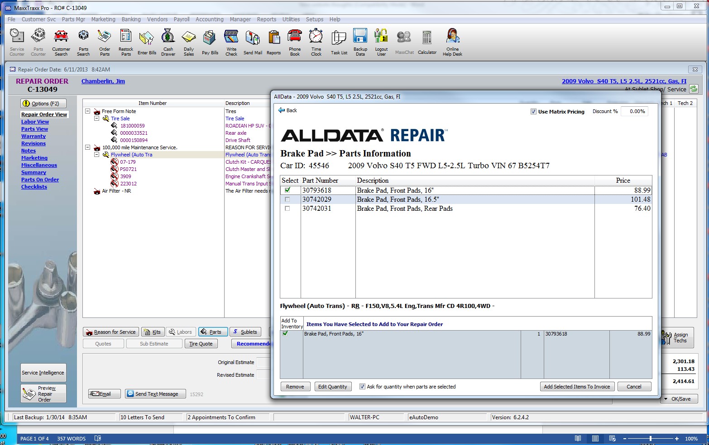Open the Parts Mgr menu

pyautogui.click(x=73, y=19)
